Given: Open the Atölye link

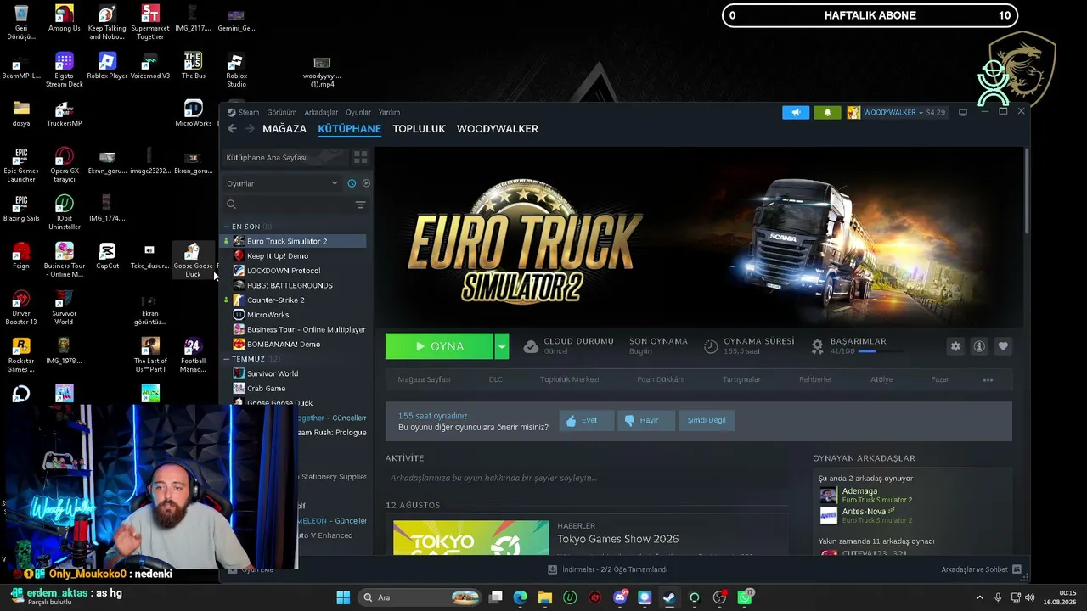Looking at the screenshot, I should click(881, 379).
